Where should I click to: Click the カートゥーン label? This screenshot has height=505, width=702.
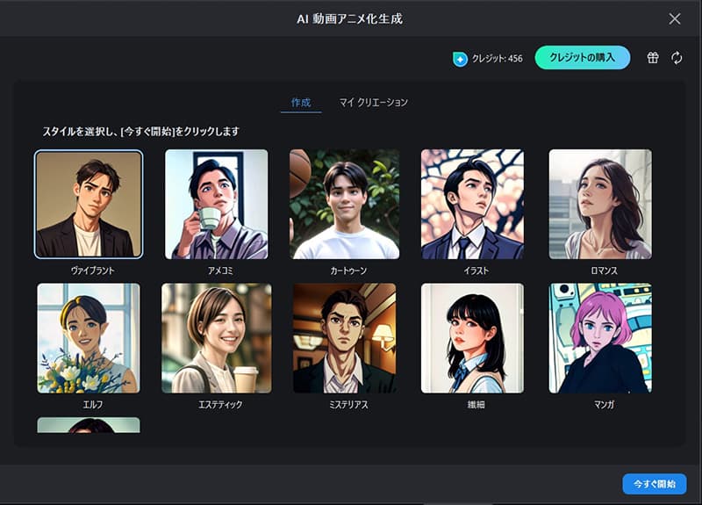(348, 271)
